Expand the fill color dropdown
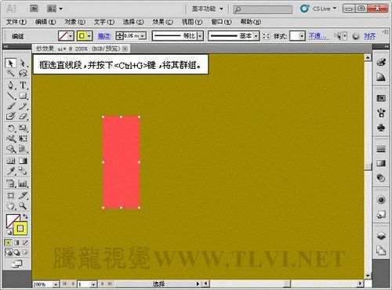 pos(71,36)
